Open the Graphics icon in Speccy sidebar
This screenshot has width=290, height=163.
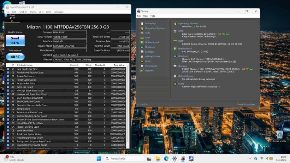pos(142,47)
